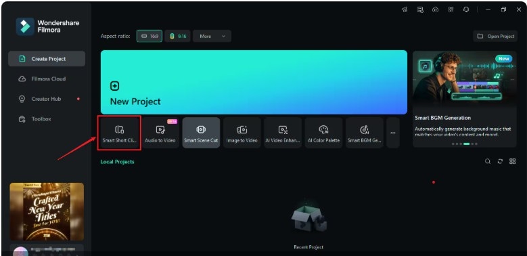Show more tools with the ellipsis button
The height and width of the screenshot is (256, 527).
point(393,133)
